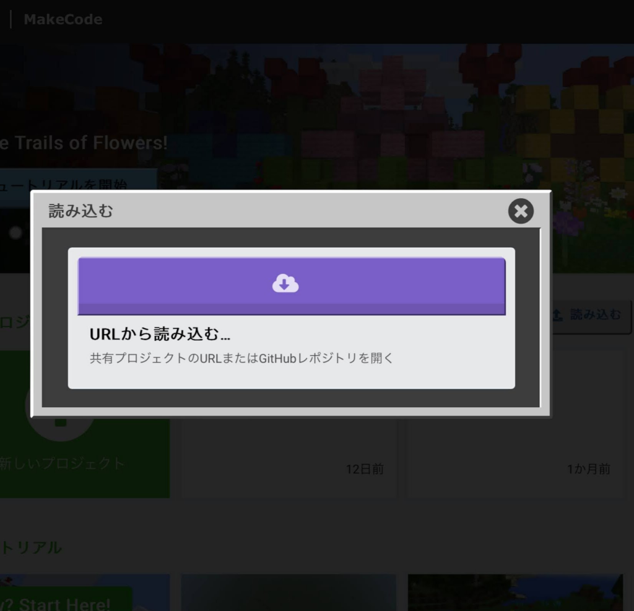
Task: Select the URLから読み込む... heading
Action: tap(160, 334)
